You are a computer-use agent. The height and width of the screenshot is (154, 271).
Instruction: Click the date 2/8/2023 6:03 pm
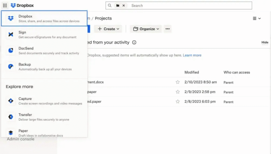tap(200, 101)
